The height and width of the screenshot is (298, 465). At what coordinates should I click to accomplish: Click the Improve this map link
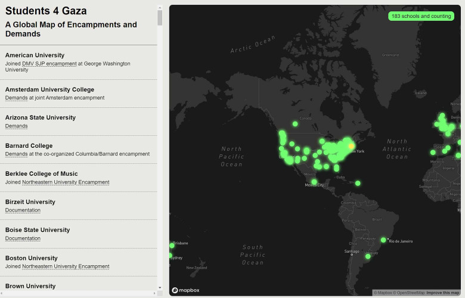tap(443, 293)
